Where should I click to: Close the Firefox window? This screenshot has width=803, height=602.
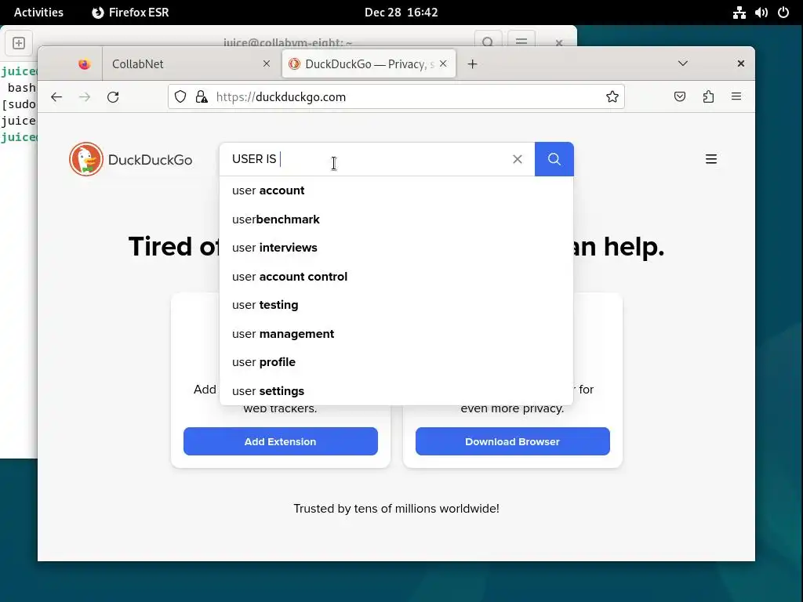coord(740,63)
